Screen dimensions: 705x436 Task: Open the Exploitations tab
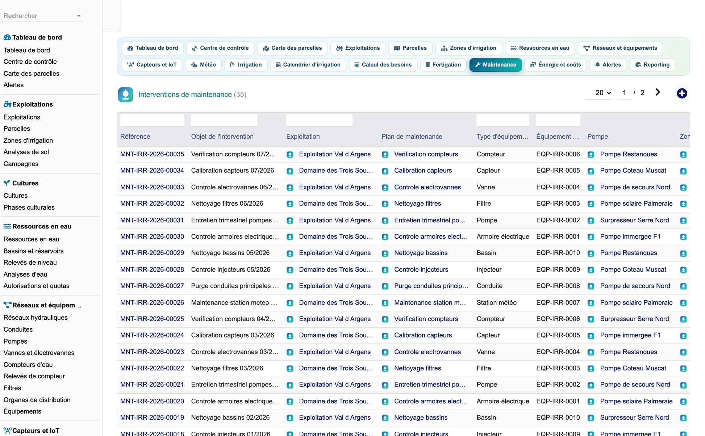point(358,48)
